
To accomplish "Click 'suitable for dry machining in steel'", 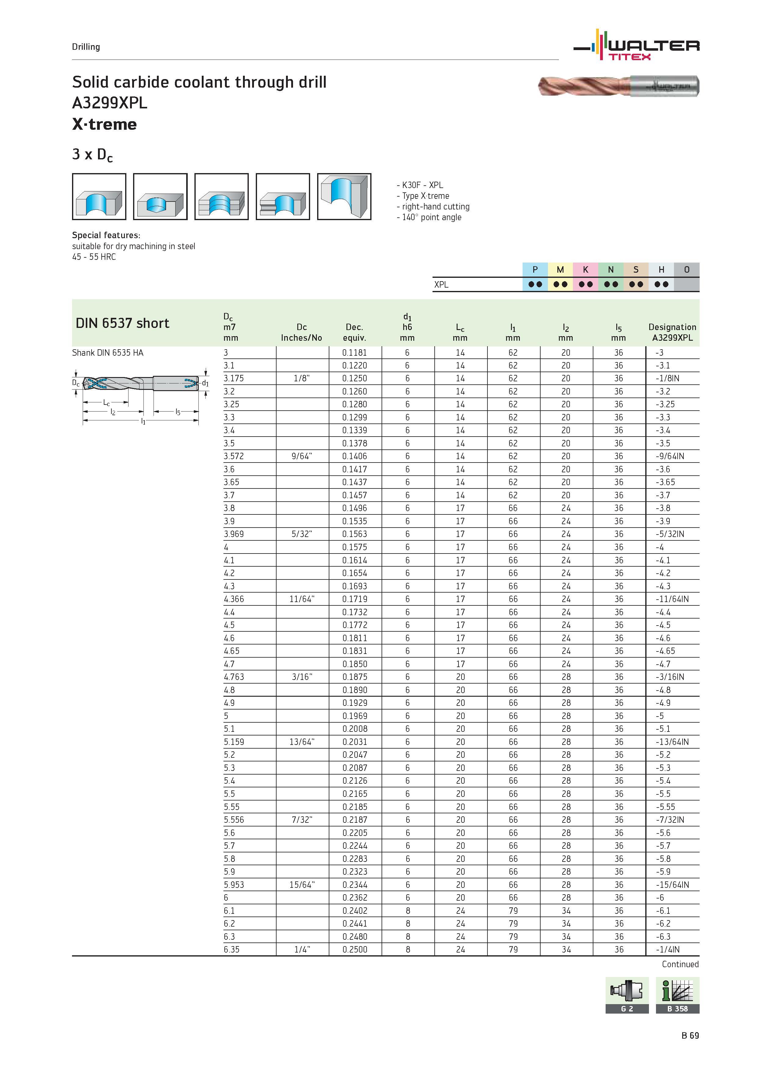I will point(133,246).
